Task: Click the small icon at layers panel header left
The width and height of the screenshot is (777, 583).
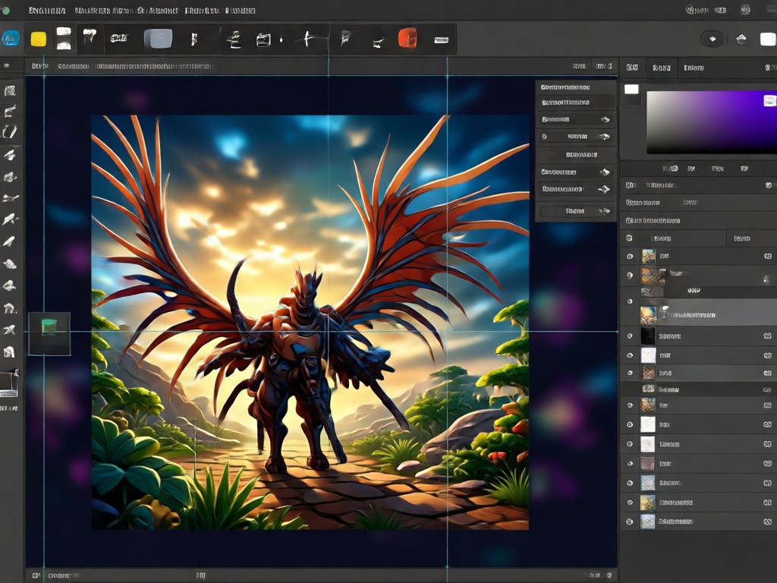Action: [629, 238]
